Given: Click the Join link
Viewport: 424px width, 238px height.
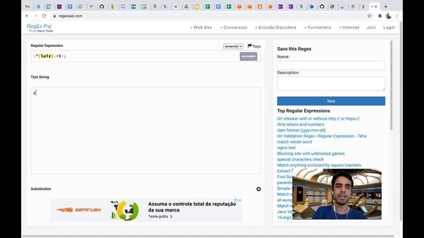Looking at the screenshot, I should 371,28.
